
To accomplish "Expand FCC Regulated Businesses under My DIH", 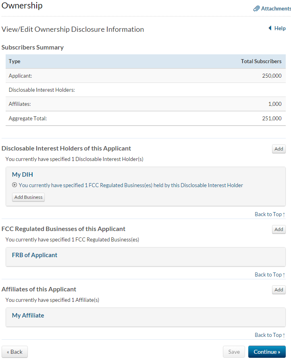I will pos(15,185).
